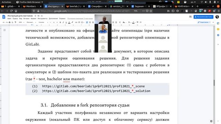
Task: Open the Вставка menu
Action: pos(26,19)
